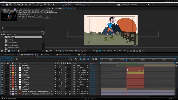178x100 pixels.
Task: Select the Puppet Pin tool
Action: click(x=53, y=5)
